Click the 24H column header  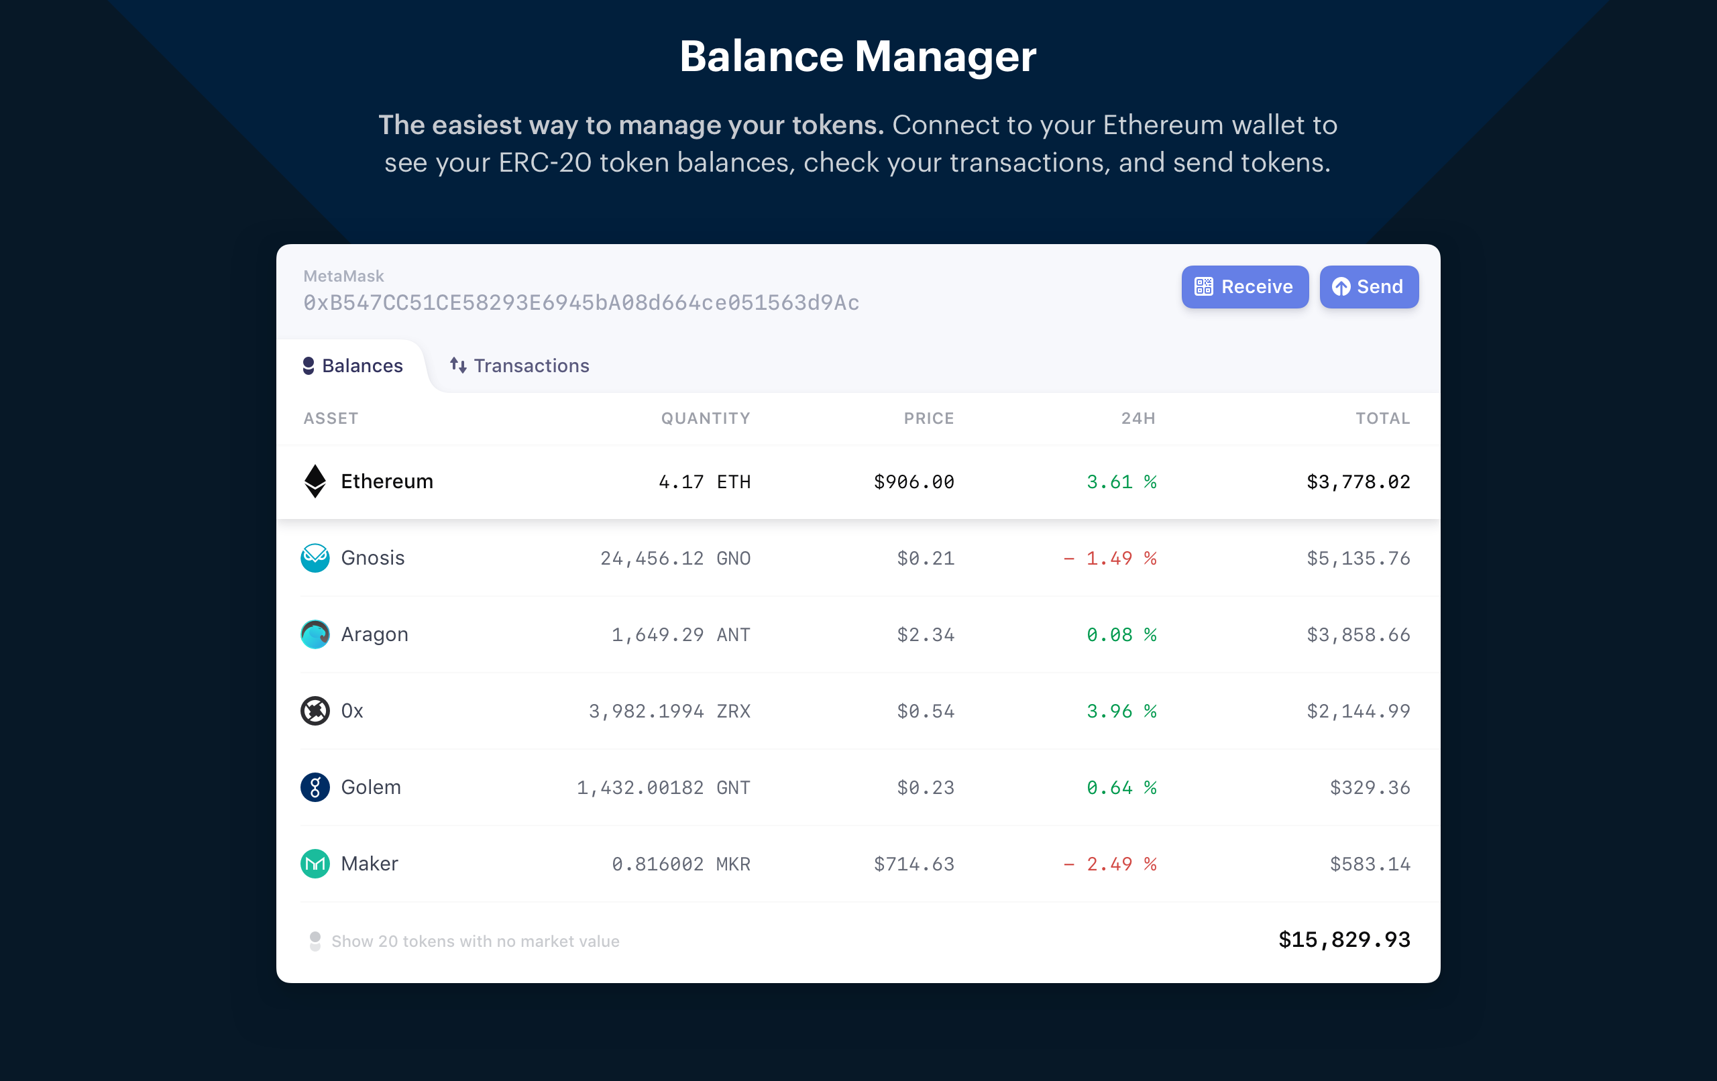[x=1138, y=418]
